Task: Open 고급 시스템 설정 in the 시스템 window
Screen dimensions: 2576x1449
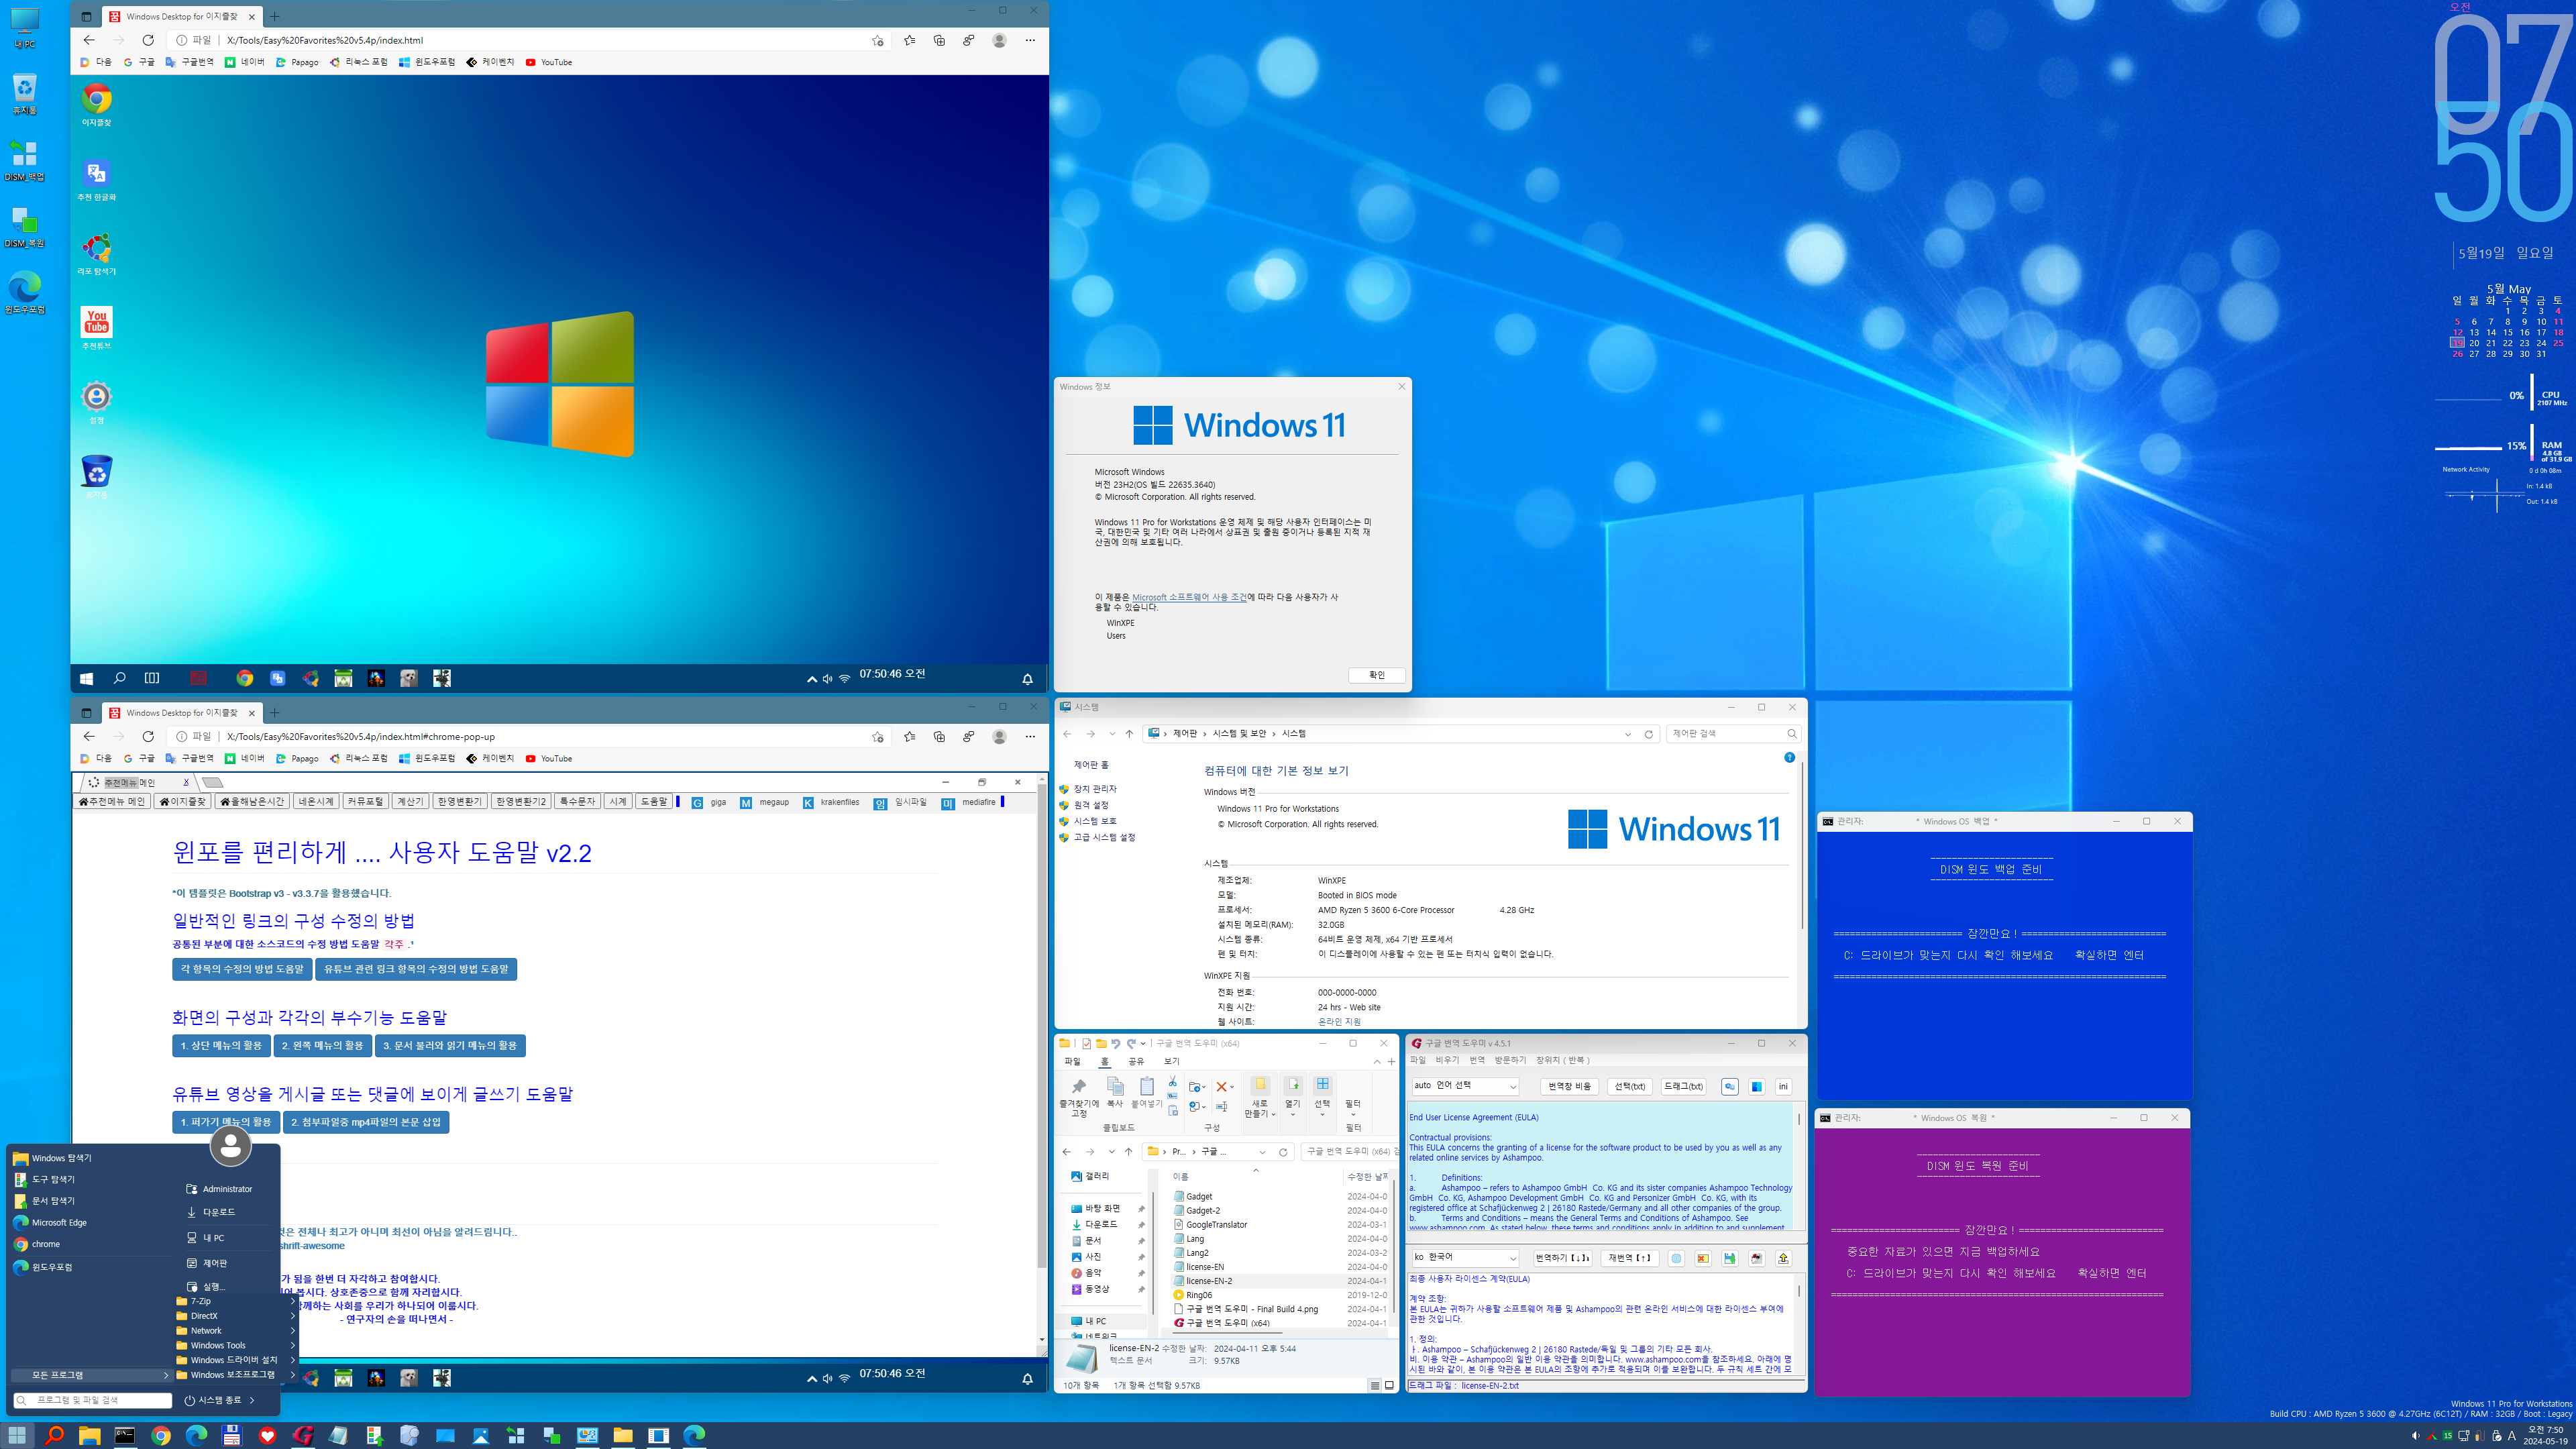Action: click(1103, 837)
